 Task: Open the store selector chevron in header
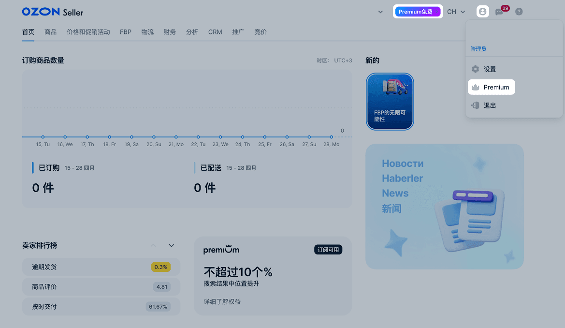pyautogui.click(x=380, y=12)
